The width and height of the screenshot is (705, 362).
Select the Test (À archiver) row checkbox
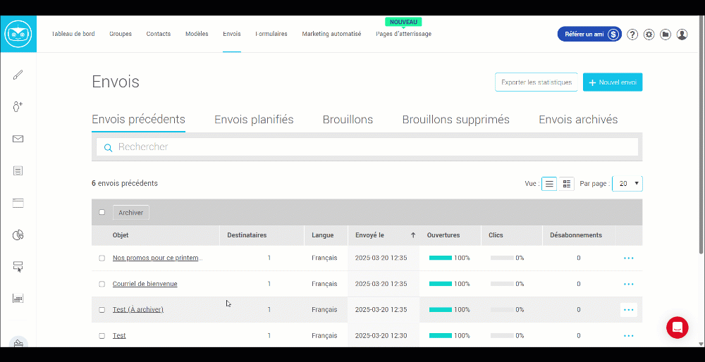tap(102, 310)
